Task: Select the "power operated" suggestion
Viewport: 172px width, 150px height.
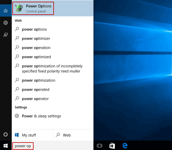Action: (x=36, y=89)
